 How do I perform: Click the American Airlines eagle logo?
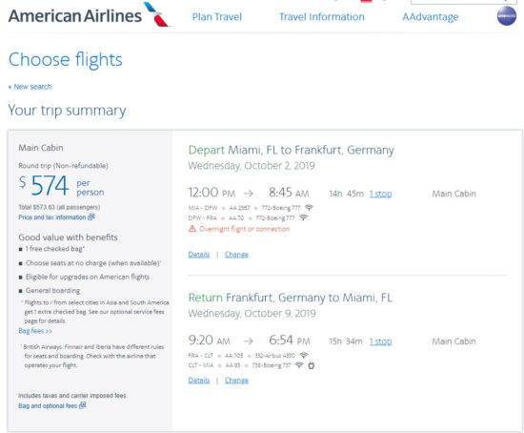pos(156,14)
